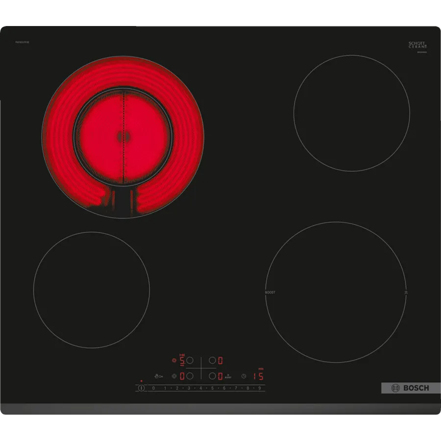441x441 pixels.
Task: Tap the small BOOST symbol beside lower-right display
Action: pyautogui.click(x=228, y=376)
